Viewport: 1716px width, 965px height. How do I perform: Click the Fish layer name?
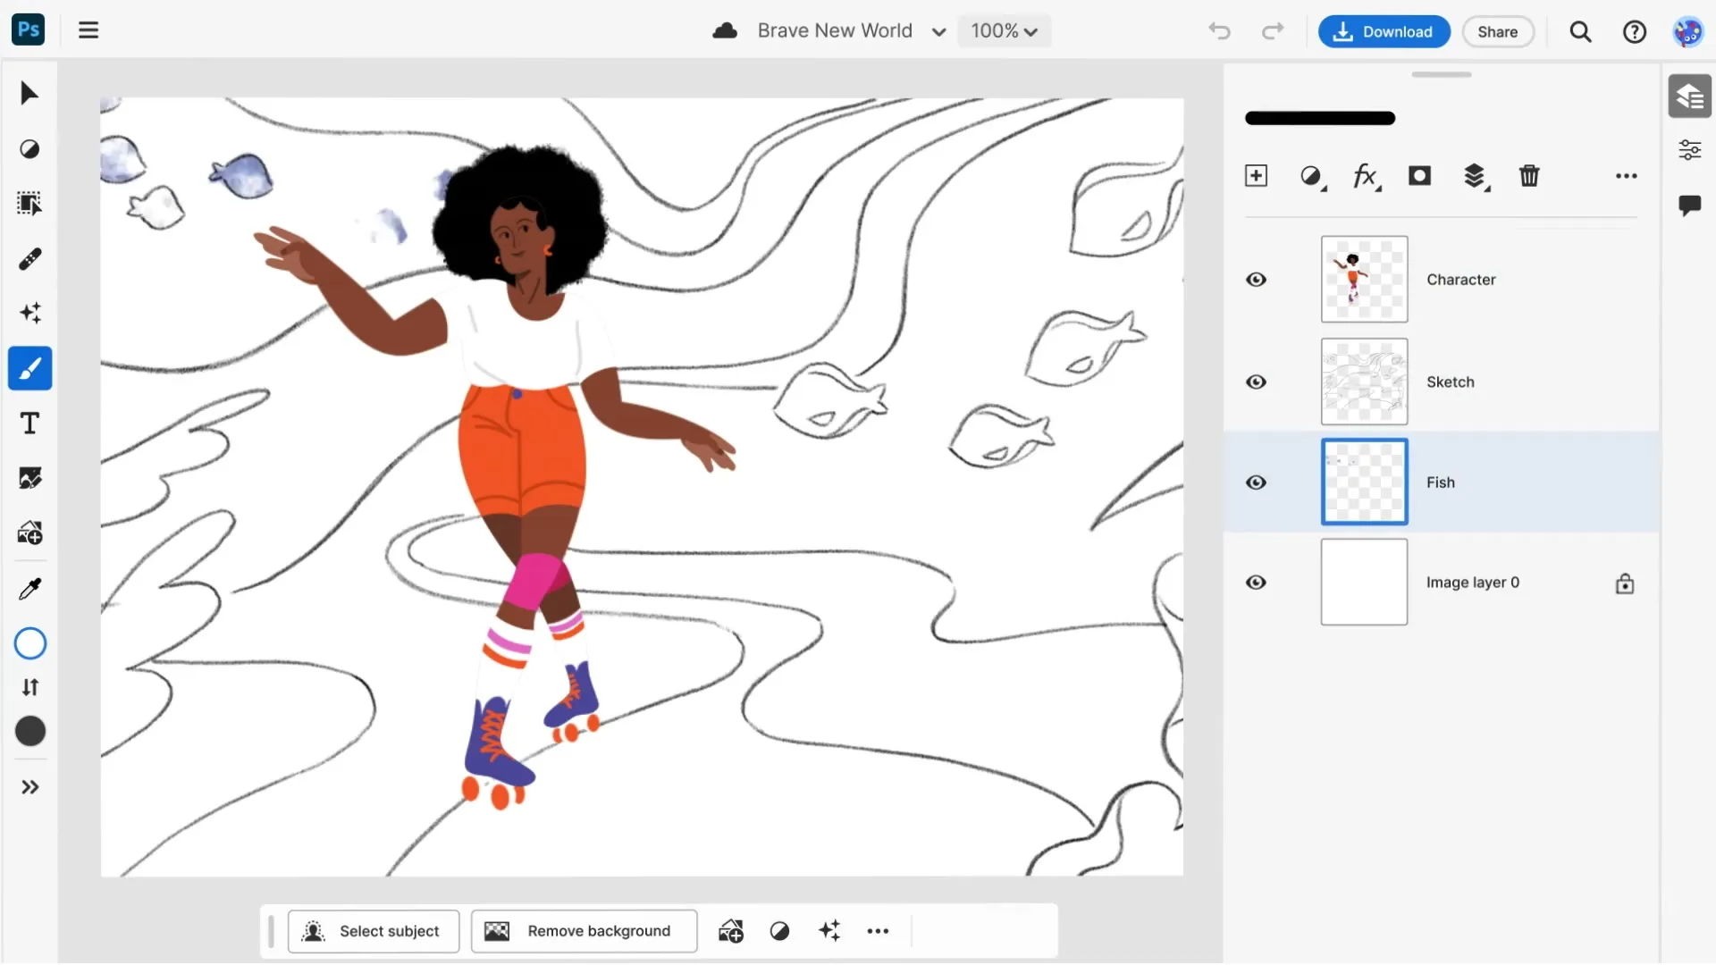(1440, 482)
